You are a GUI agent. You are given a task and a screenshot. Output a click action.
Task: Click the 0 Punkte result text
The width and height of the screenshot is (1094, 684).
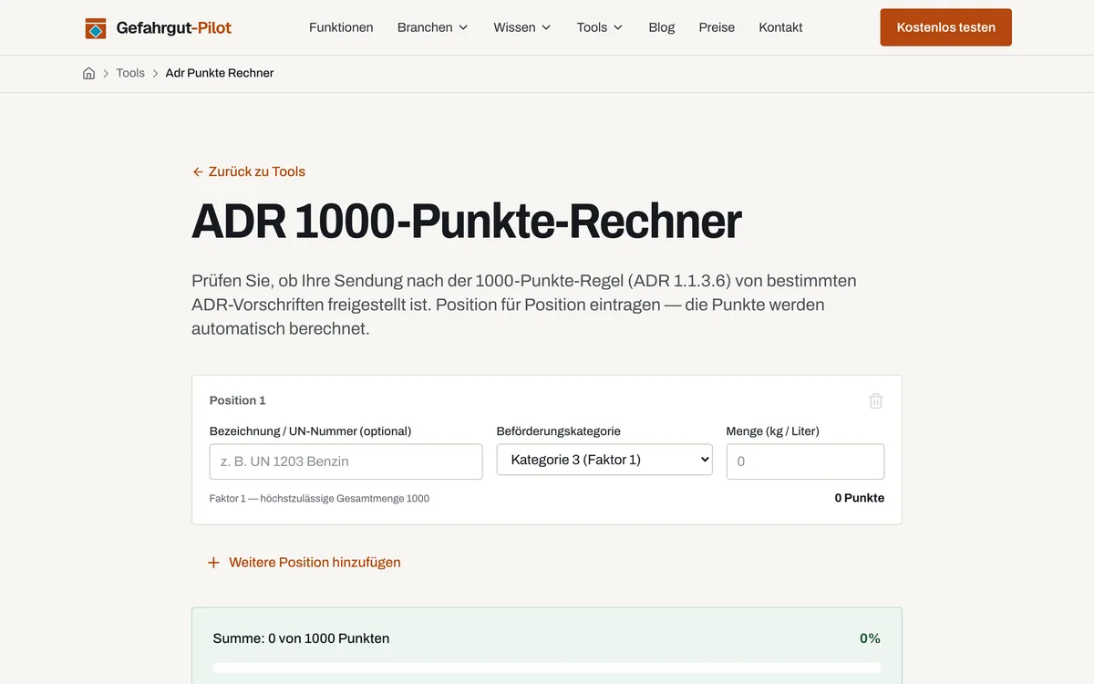point(860,498)
